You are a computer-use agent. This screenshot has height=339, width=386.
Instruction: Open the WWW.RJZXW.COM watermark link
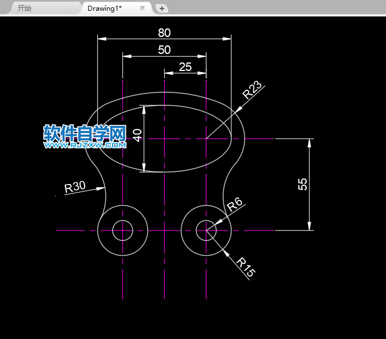(x=84, y=145)
